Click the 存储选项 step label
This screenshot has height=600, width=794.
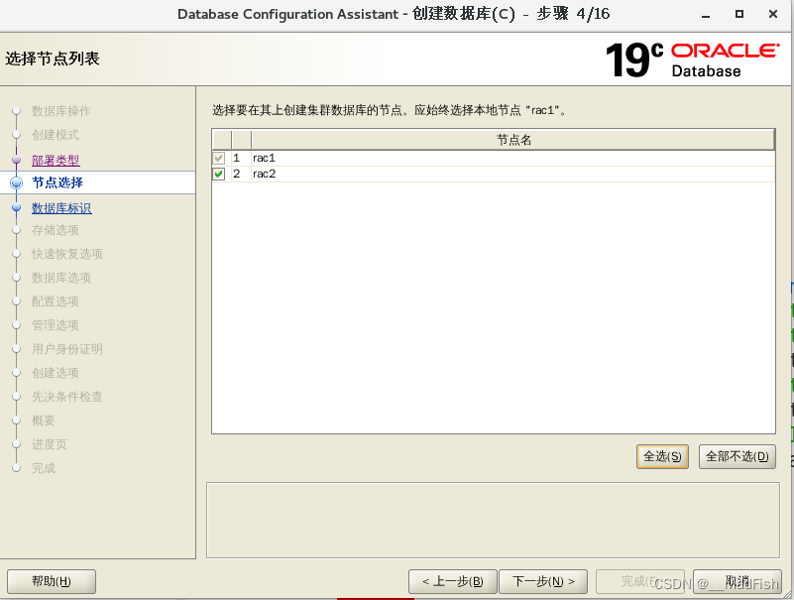pos(56,230)
